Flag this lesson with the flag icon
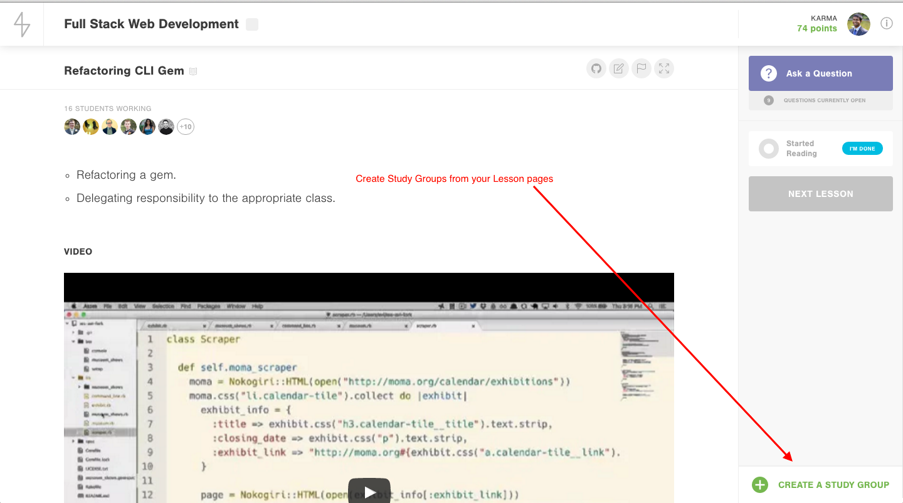Screen dimensions: 903x503 click(641, 68)
